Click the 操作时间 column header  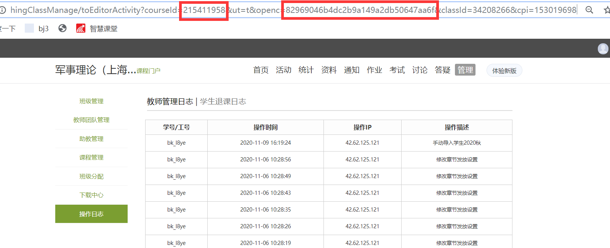pos(266,127)
